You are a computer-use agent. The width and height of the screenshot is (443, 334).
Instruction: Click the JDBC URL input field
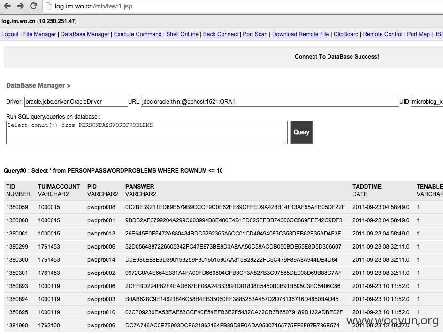tap(270, 102)
